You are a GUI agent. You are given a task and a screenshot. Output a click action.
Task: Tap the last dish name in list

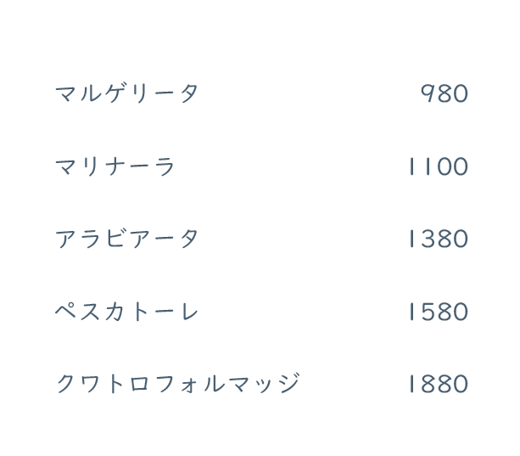[177, 385]
